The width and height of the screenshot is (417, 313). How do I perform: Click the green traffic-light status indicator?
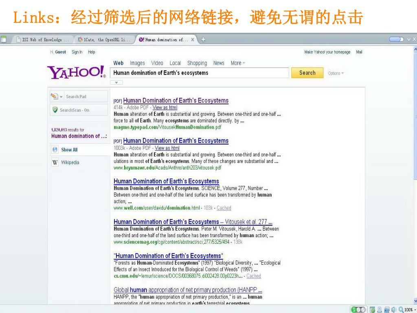[358, 310]
